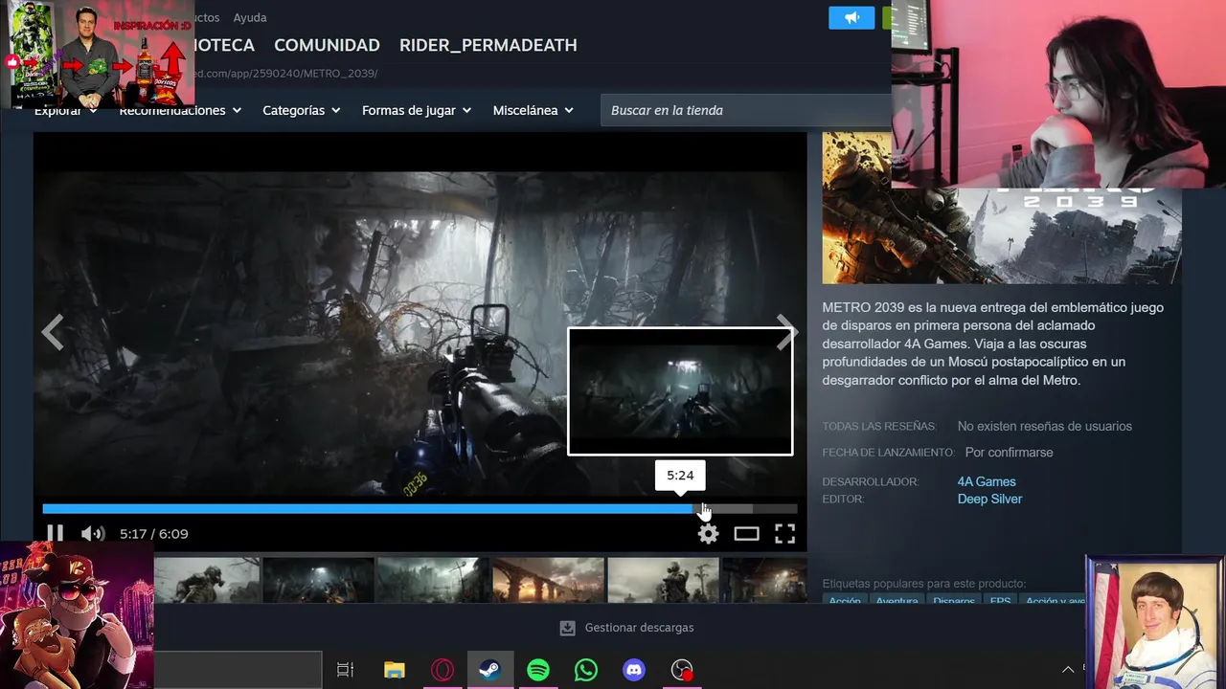Viewport: 1226px width, 689px height.
Task: Expand the Explorar dropdown
Action: click(x=66, y=110)
